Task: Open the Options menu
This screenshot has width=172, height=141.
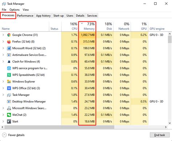Action: [15, 10]
